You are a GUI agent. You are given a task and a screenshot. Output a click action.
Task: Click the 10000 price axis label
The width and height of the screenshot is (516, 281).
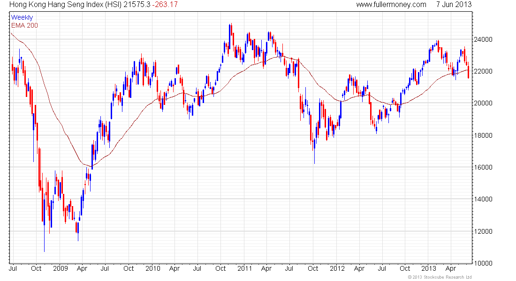click(483, 263)
